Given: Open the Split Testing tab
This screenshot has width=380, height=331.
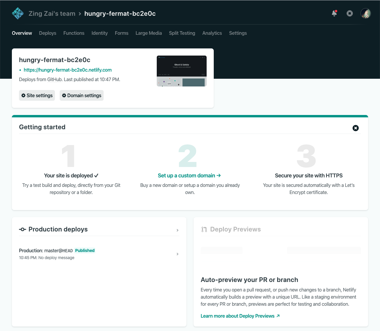Looking at the screenshot, I should 182,33.
